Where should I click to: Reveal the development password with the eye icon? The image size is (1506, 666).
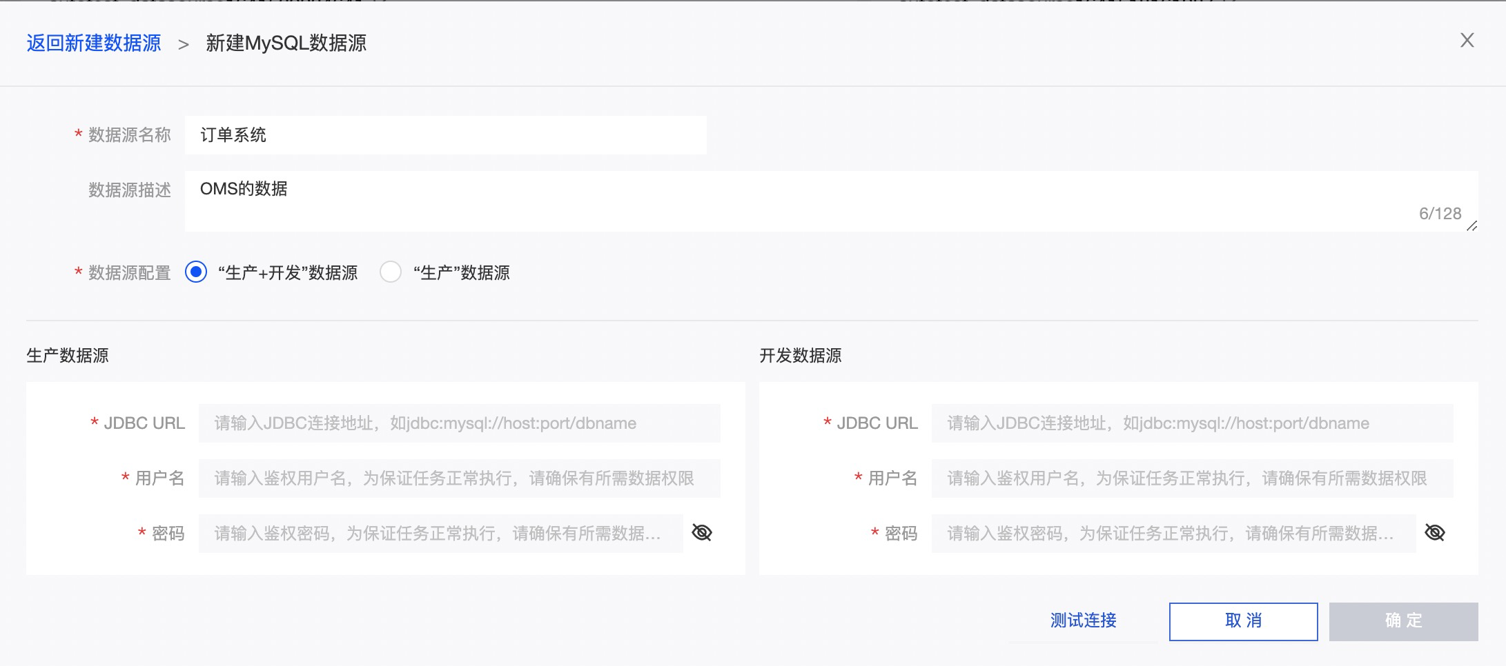click(x=1436, y=533)
